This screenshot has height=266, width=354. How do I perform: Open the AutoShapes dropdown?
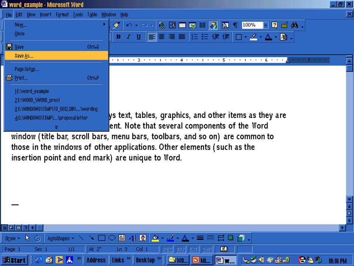pyautogui.click(x=60, y=238)
